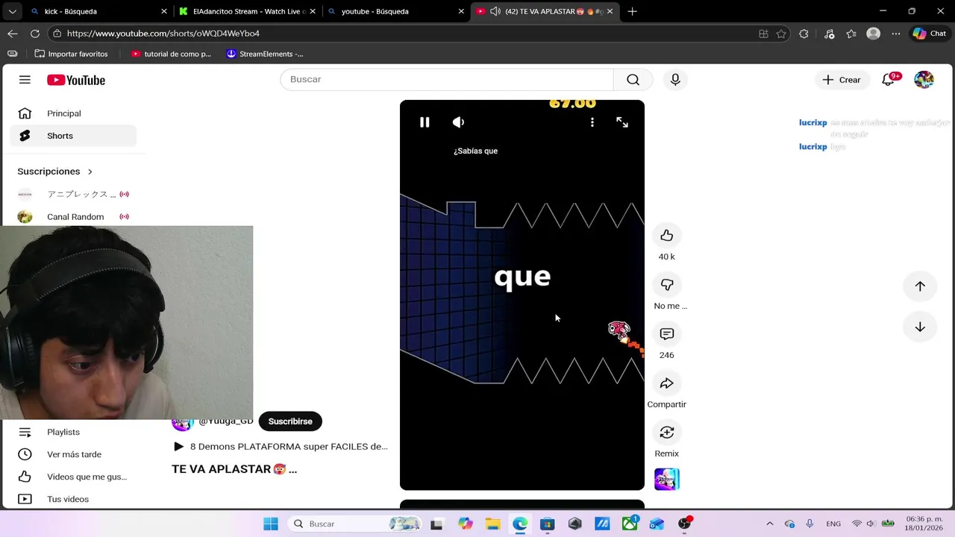Image resolution: width=955 pixels, height=537 pixels.
Task: Go to Principal in the sidebar
Action: pos(73,113)
